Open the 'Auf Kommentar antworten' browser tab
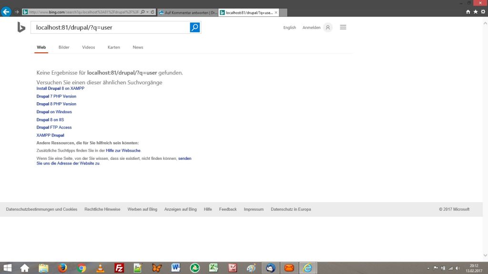The width and height of the screenshot is (488, 274). point(188,12)
